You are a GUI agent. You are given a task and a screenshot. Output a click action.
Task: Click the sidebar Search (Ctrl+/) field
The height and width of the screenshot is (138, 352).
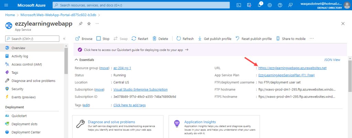point(32,39)
